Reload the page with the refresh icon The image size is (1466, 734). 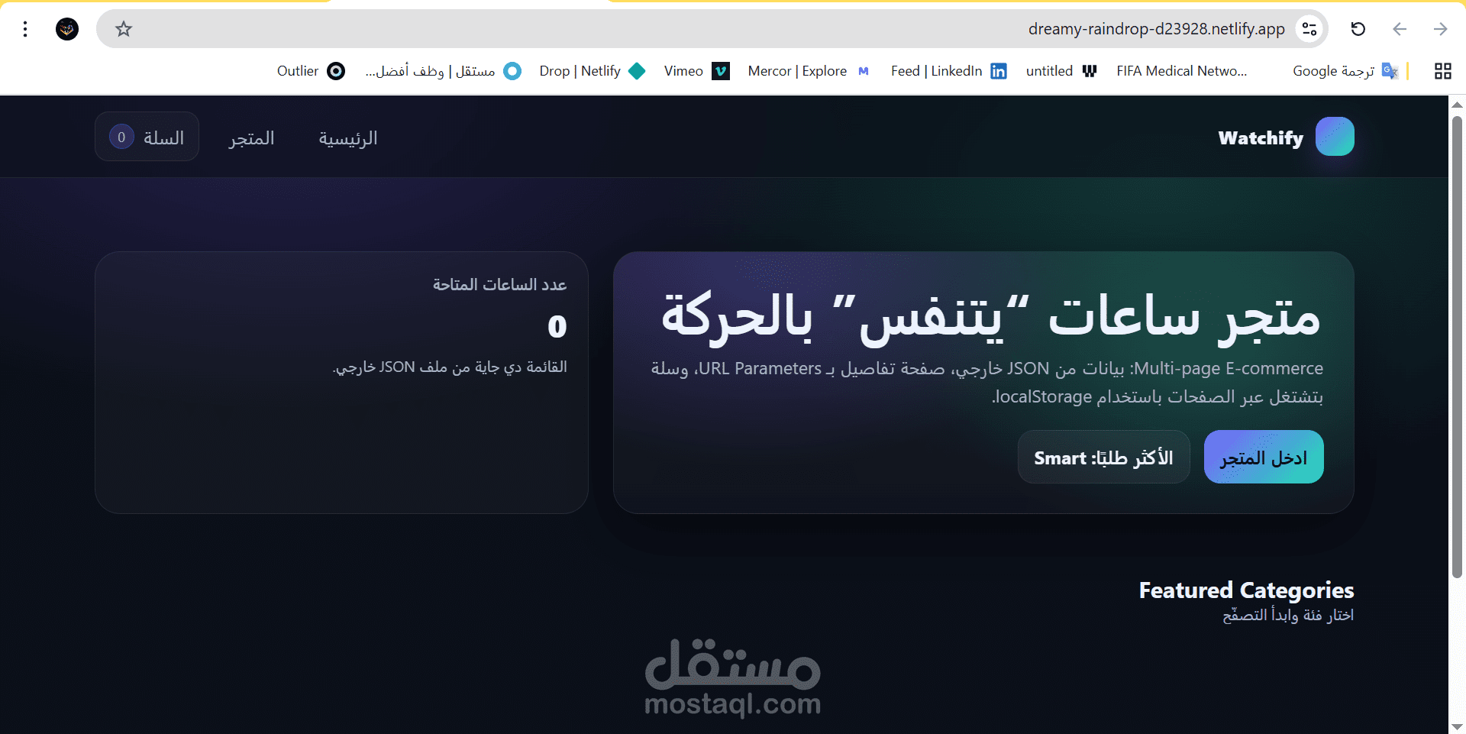coord(1358,29)
